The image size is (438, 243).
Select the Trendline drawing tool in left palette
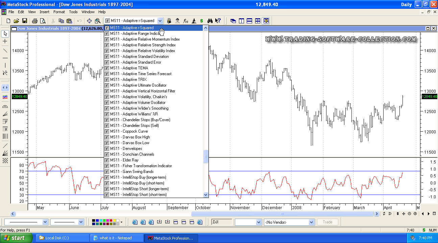5,50
